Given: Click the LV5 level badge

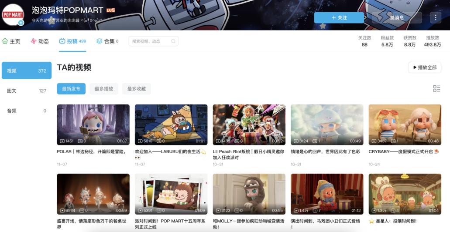Looking at the screenshot, I should coord(110,10).
